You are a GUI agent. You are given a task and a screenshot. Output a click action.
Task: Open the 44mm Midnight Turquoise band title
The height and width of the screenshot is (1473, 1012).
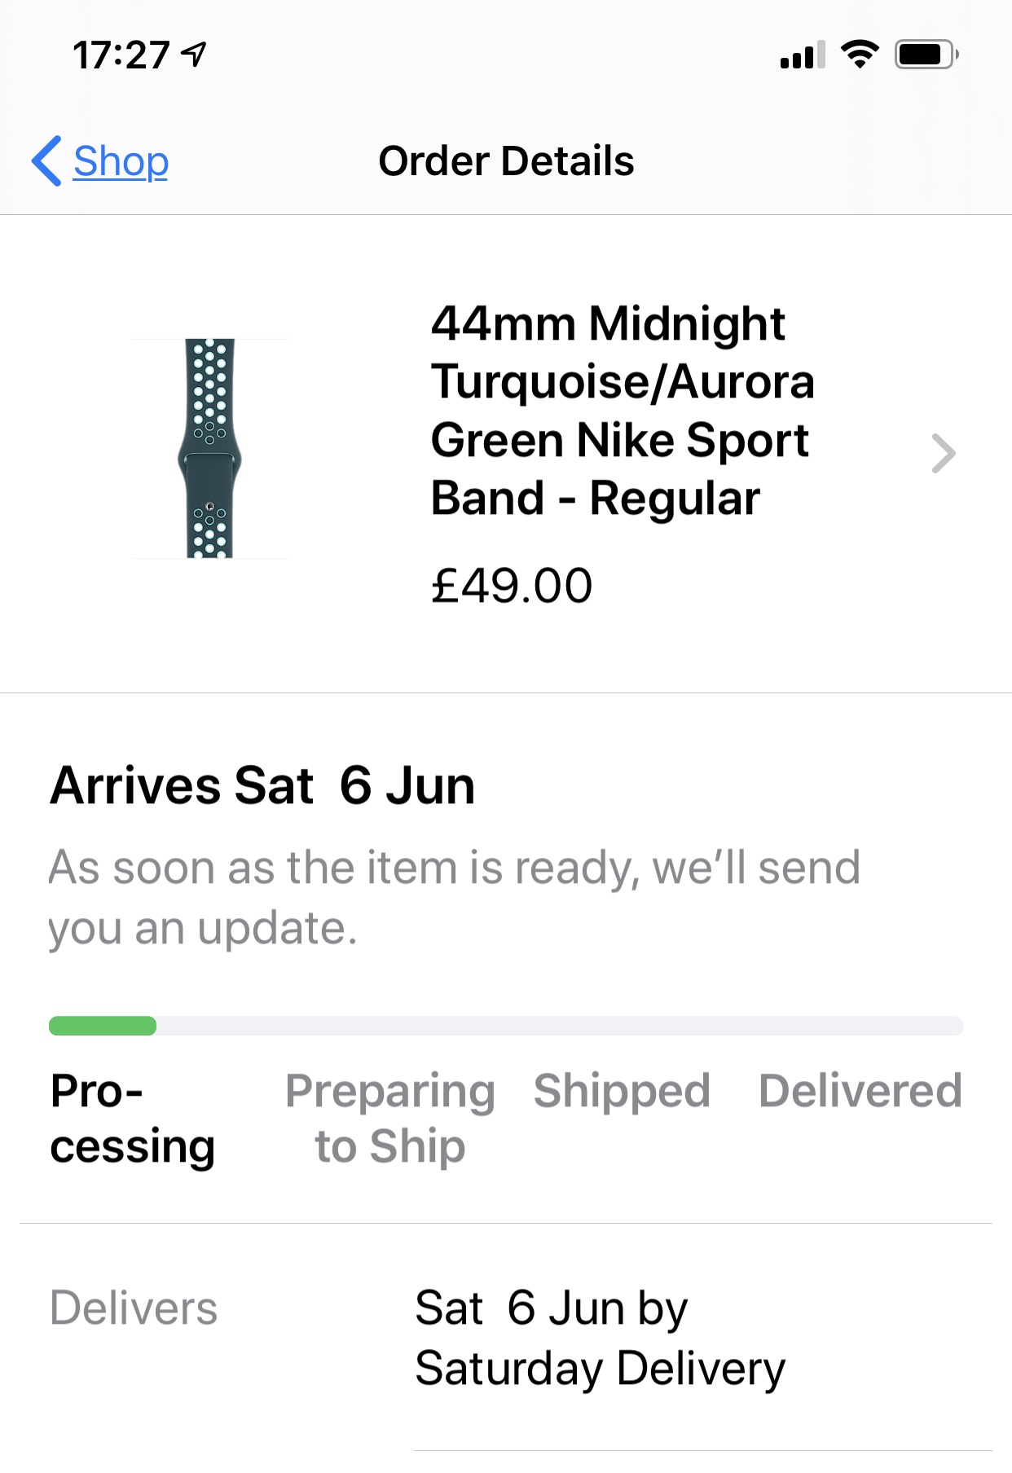pos(623,411)
